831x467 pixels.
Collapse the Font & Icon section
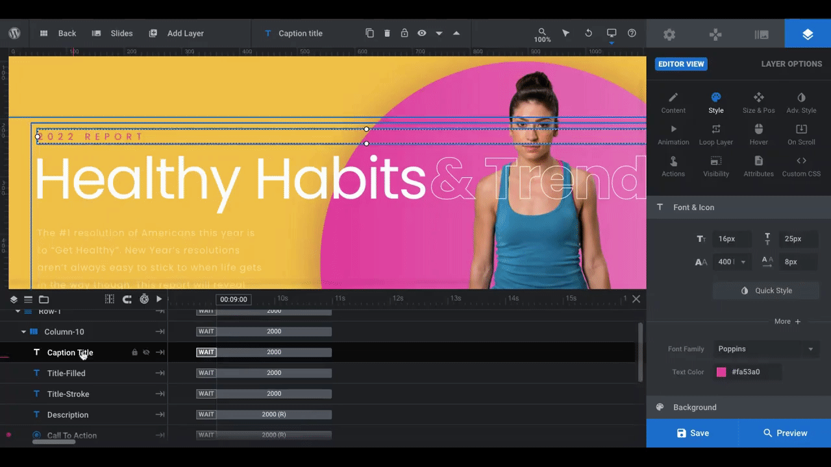(739, 208)
